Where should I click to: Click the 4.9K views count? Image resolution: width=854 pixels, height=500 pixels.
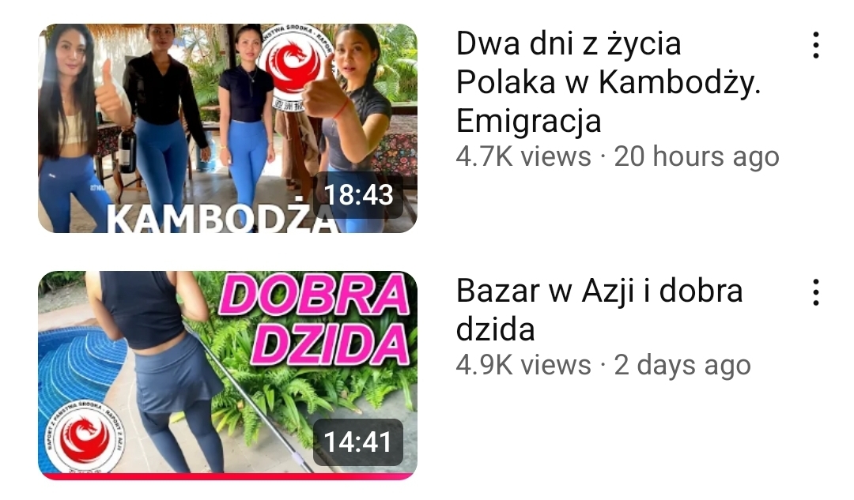(x=523, y=364)
